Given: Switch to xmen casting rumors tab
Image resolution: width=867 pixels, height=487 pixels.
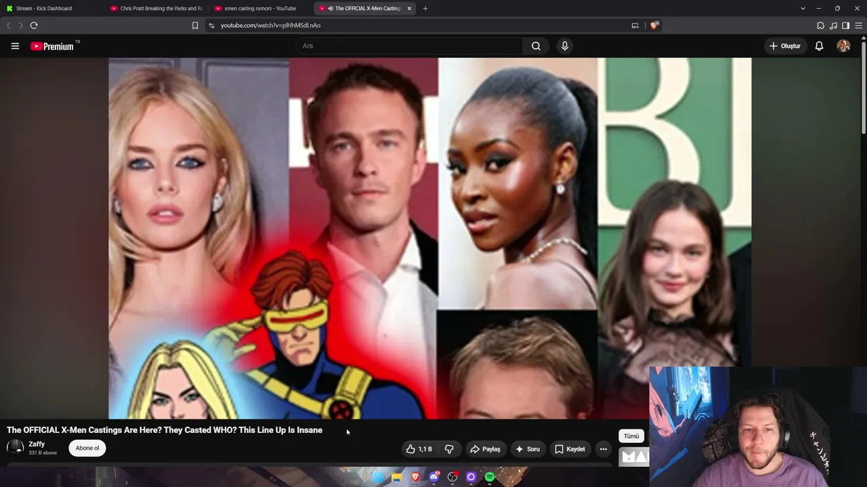Looking at the screenshot, I should click(x=261, y=8).
